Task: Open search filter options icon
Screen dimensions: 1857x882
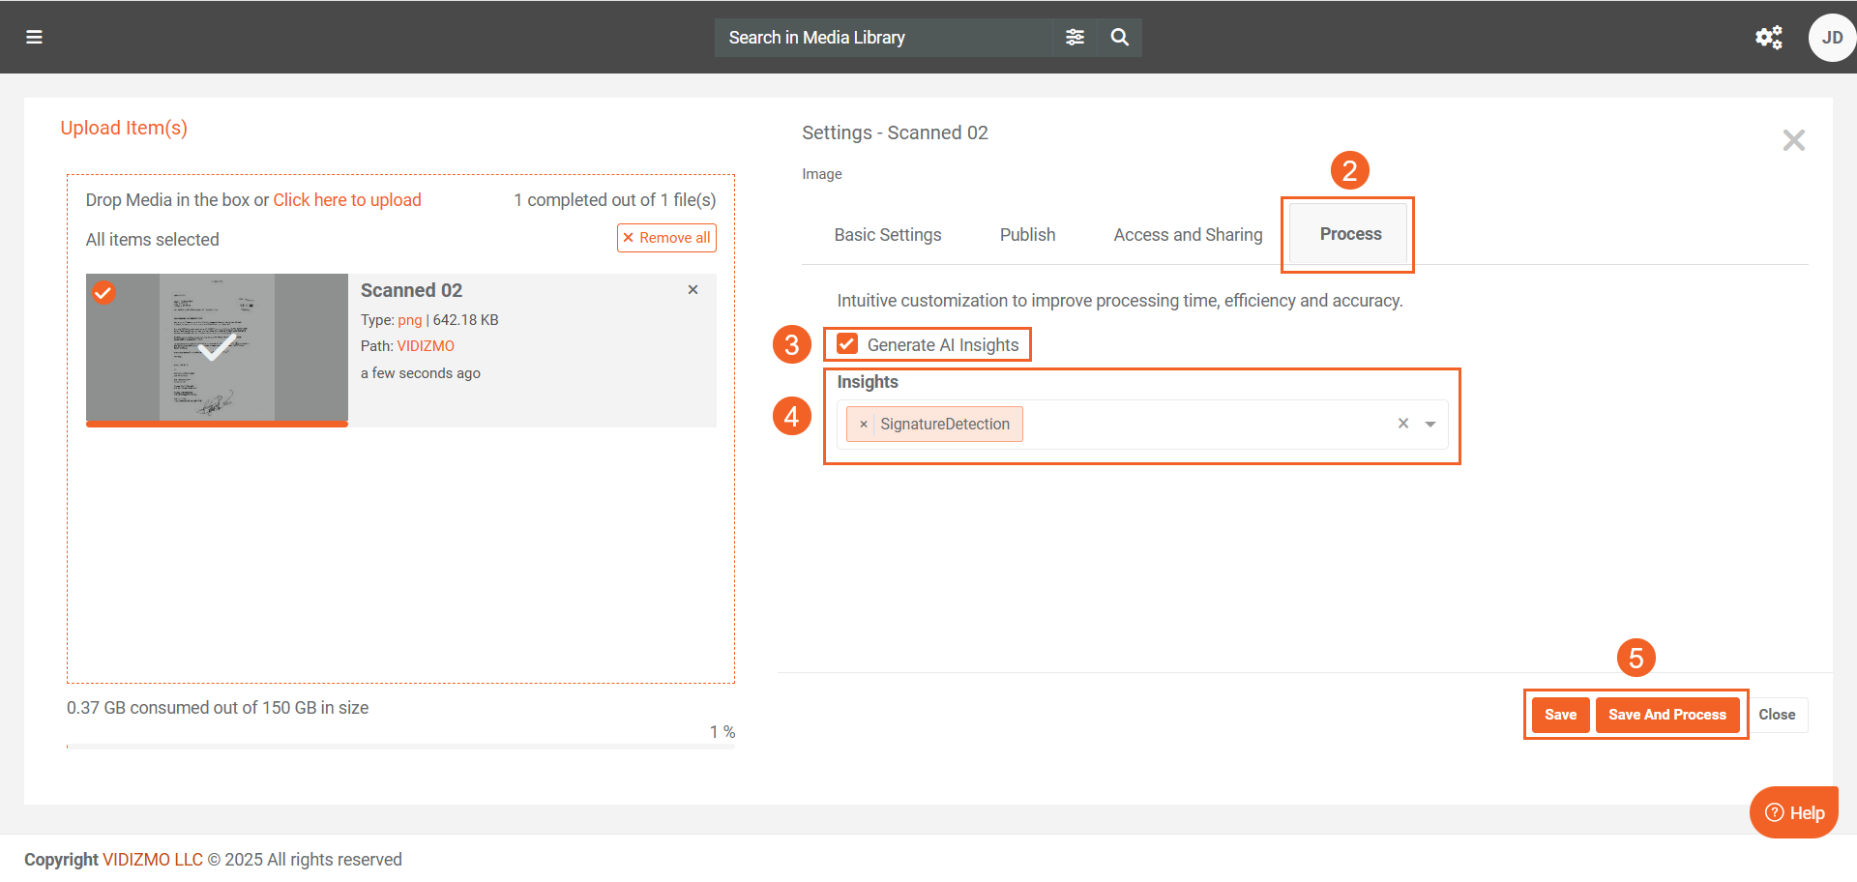Action: tap(1075, 37)
